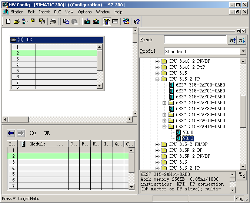Image resolution: width=250 pixels, height=203 pixels.
Task: Expand the CPU 315-2 PN/DP folder
Action: tap(157, 144)
